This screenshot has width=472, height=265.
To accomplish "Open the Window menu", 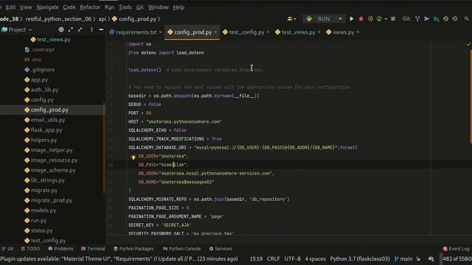I will click(x=159, y=7).
